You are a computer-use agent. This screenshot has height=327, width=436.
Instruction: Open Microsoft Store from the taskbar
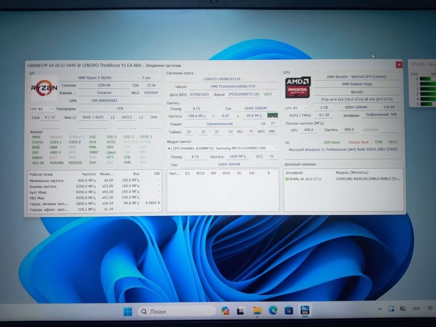tap(289, 311)
